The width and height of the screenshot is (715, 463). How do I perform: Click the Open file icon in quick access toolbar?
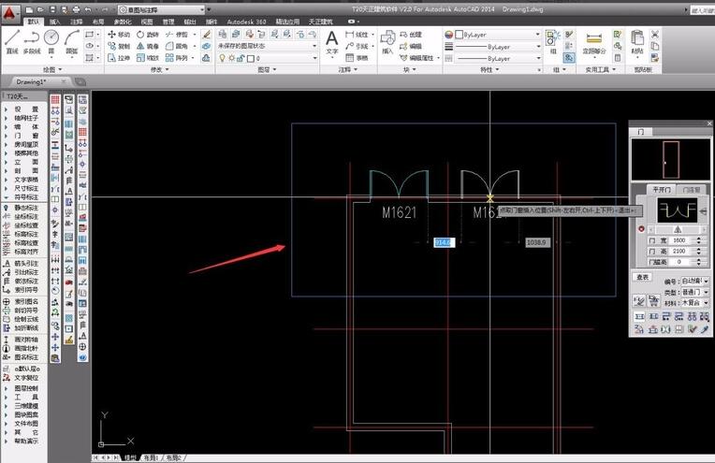[41, 9]
